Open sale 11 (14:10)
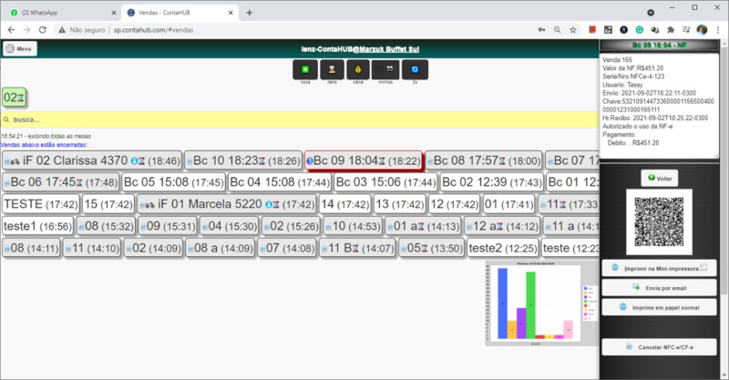Screen dimensions: 729x380 coord(92,248)
